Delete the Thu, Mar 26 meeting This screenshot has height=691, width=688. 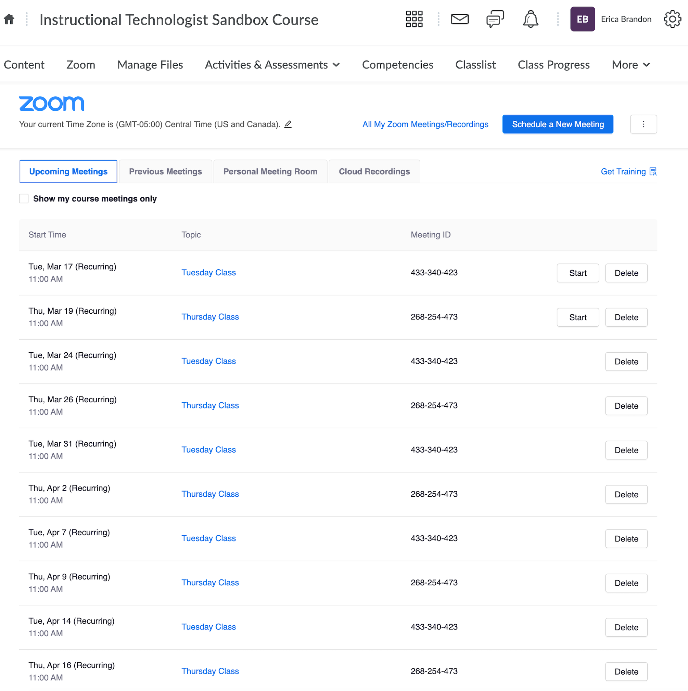626,406
